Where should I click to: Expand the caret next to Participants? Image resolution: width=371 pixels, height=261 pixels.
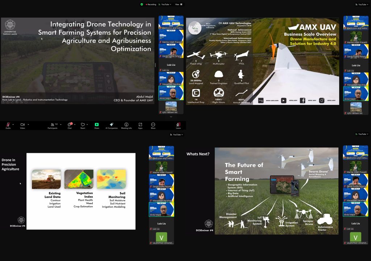click(61, 125)
